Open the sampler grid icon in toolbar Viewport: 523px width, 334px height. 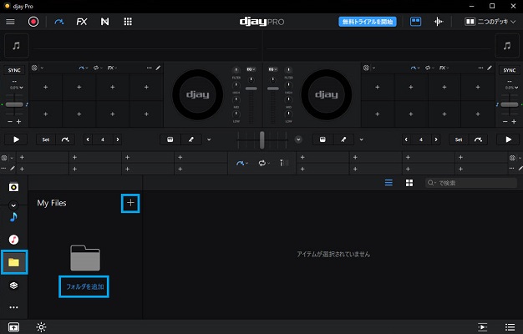pyautogui.click(x=128, y=22)
